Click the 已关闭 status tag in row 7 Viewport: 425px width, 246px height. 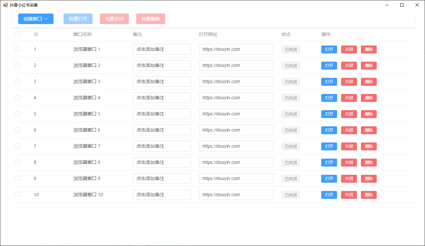pos(291,146)
